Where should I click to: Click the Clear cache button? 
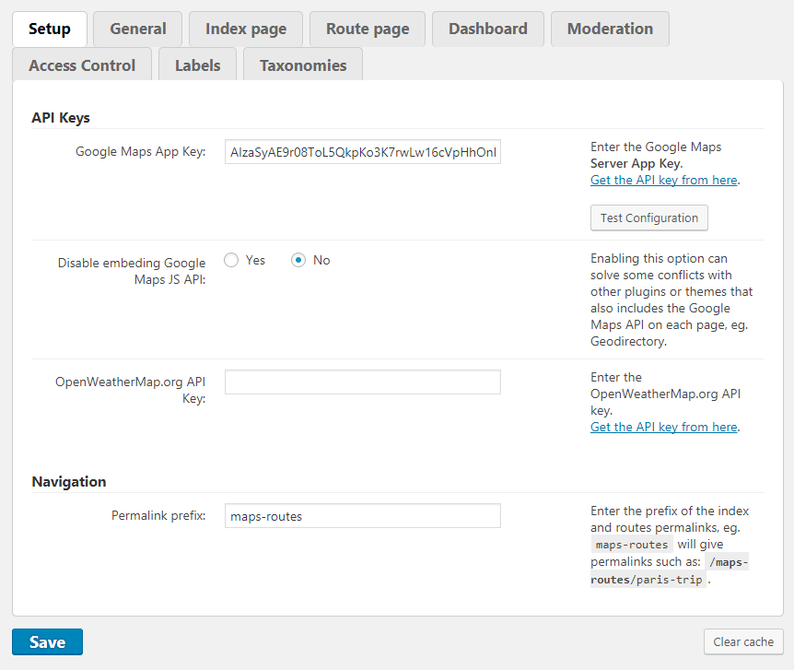coord(743,641)
